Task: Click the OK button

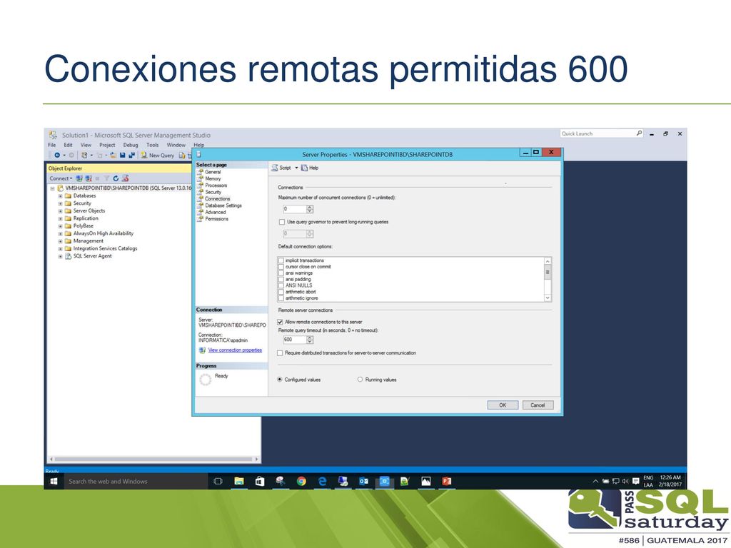Action: [503, 405]
